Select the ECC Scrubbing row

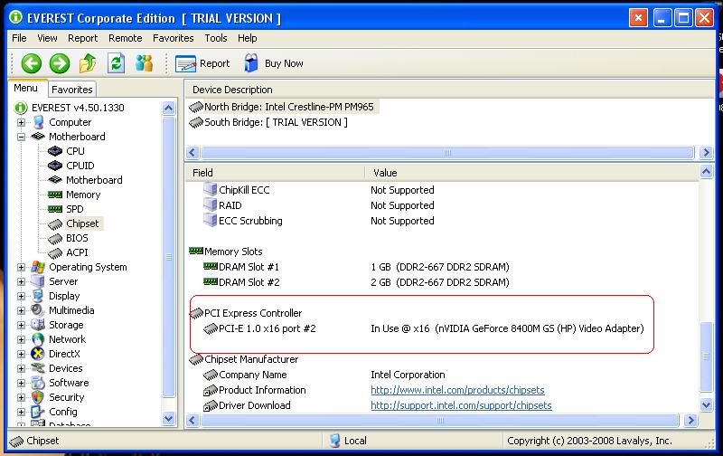(x=319, y=221)
